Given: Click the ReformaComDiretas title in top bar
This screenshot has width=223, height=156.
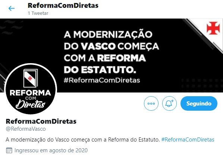Looking at the screenshot, I should coord(63,6).
